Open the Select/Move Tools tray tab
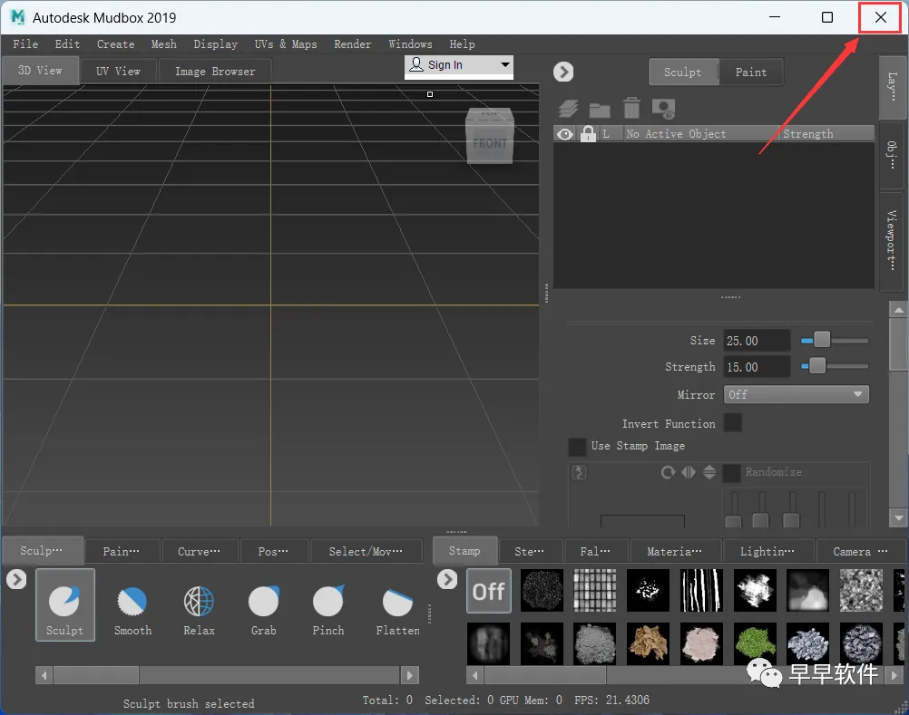The height and width of the screenshot is (715, 909). pyautogui.click(x=366, y=552)
